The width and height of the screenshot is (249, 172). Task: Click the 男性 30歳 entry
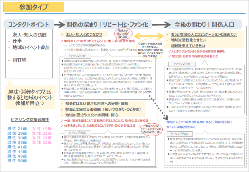[x=17, y=138]
